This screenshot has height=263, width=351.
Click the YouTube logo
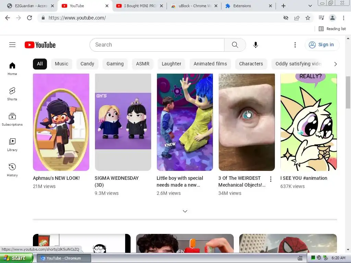[x=40, y=45]
